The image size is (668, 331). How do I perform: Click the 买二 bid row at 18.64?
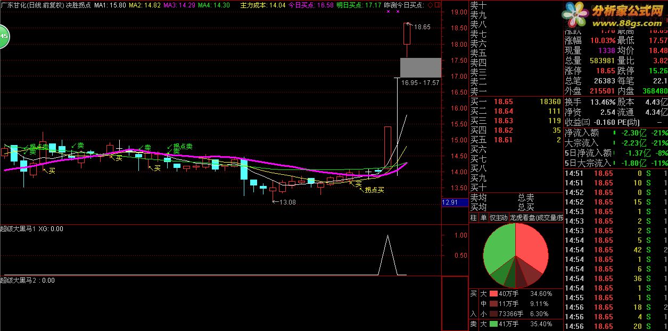[516, 111]
